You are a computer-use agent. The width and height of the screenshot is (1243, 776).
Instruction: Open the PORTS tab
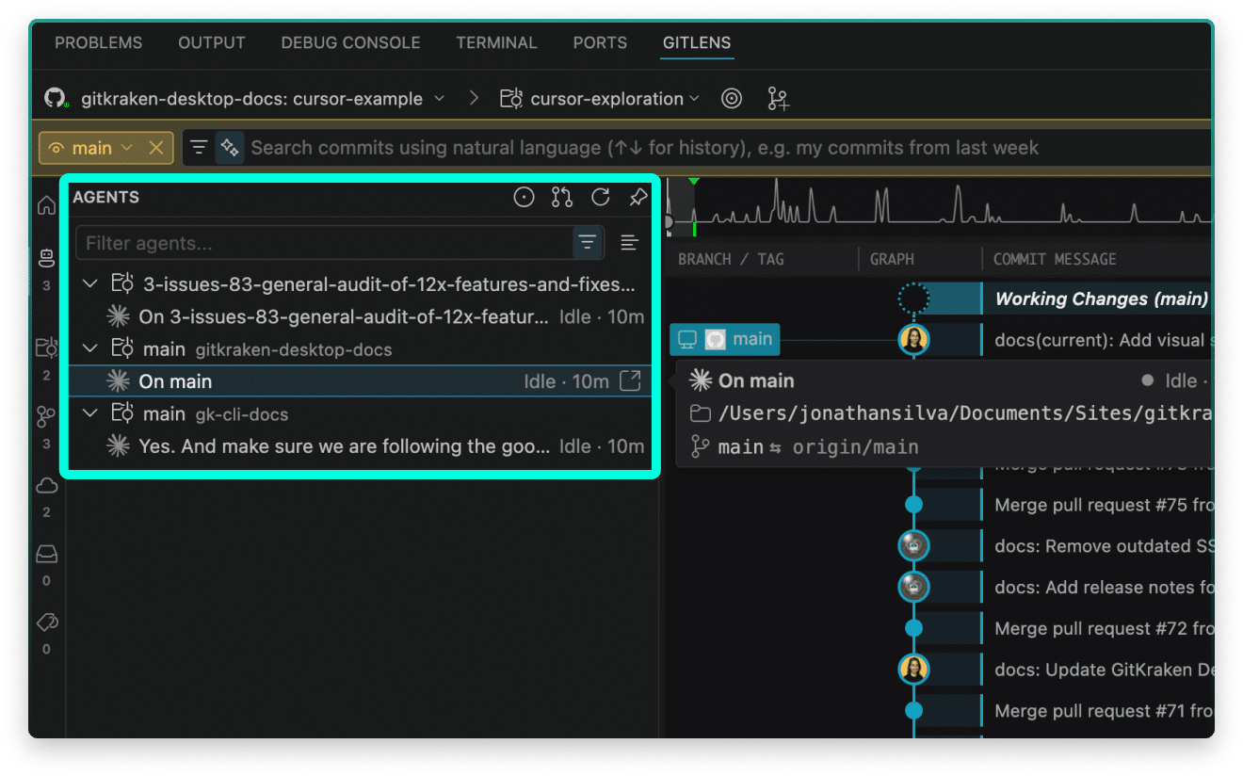(600, 42)
